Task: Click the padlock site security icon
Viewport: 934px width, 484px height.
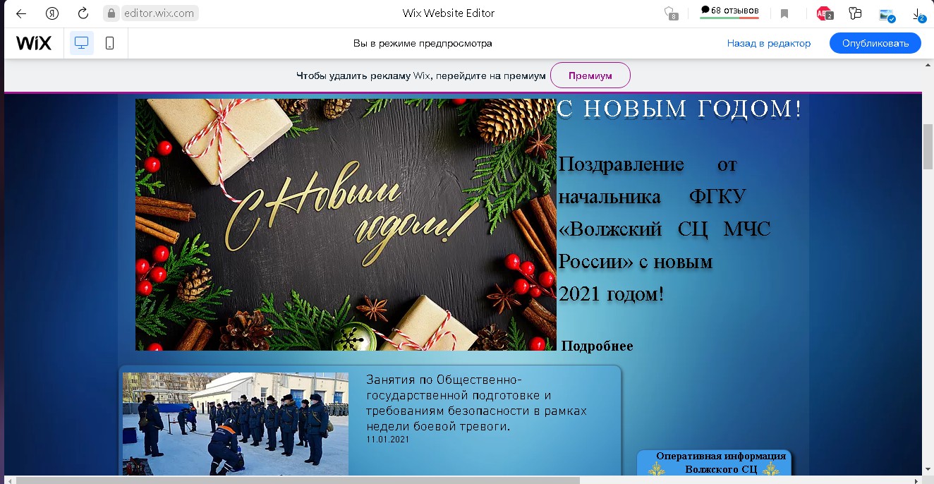Action: 110,13
